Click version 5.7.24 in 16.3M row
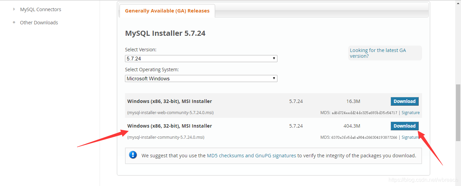The width and height of the screenshot is (461, 186). point(296,101)
